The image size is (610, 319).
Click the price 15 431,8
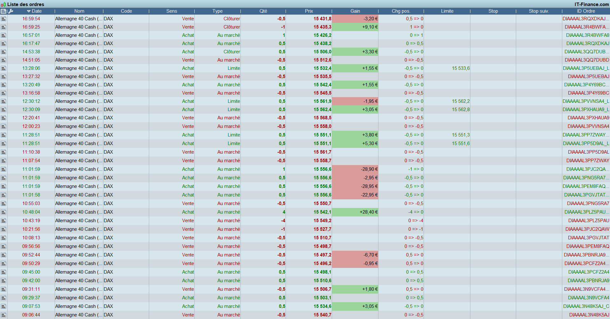(322, 19)
